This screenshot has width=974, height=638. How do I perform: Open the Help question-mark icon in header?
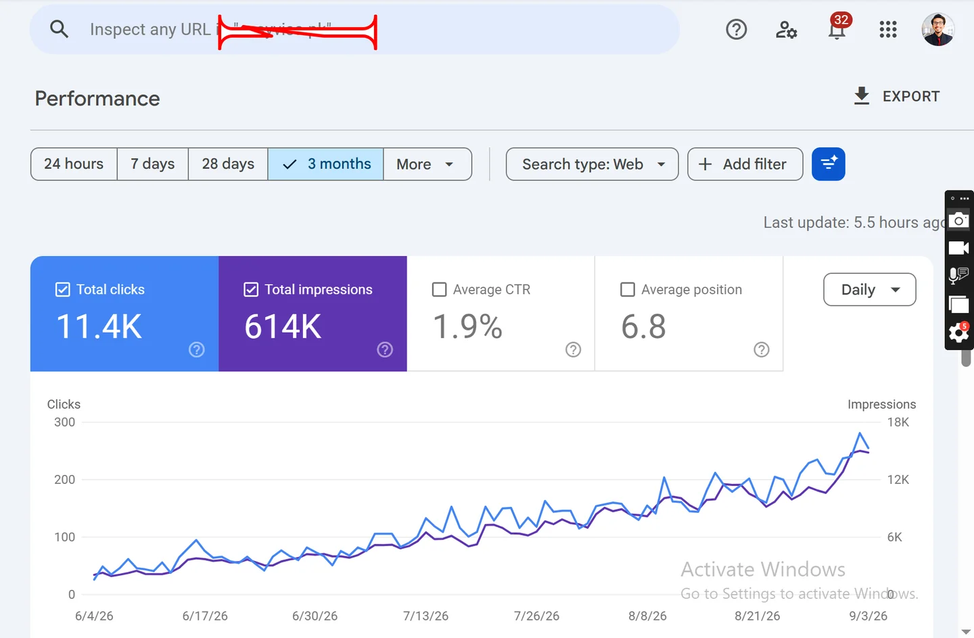pyautogui.click(x=737, y=30)
